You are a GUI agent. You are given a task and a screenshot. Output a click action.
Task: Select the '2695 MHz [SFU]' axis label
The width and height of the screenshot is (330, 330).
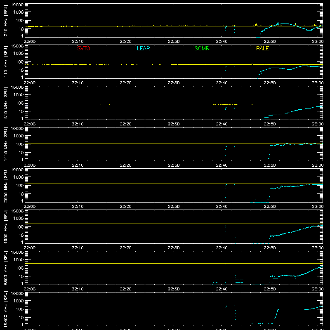[6, 185]
